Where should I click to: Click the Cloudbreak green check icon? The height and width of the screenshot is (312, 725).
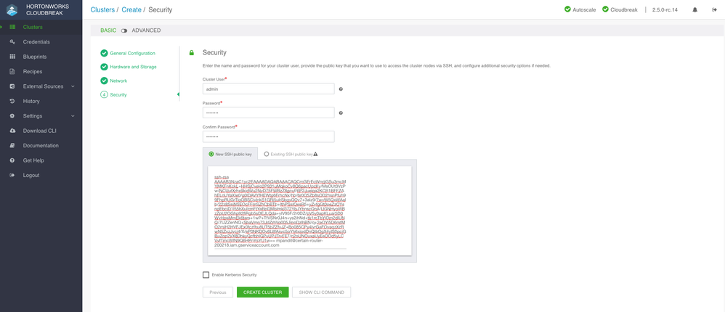click(x=605, y=9)
